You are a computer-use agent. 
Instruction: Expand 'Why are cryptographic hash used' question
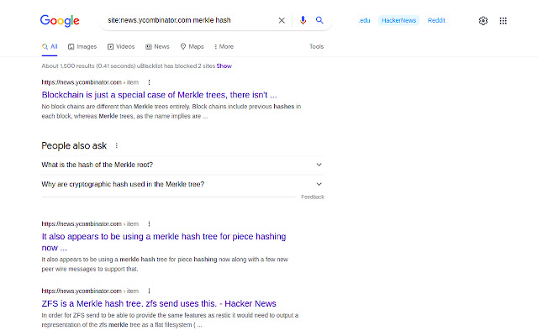(182, 185)
